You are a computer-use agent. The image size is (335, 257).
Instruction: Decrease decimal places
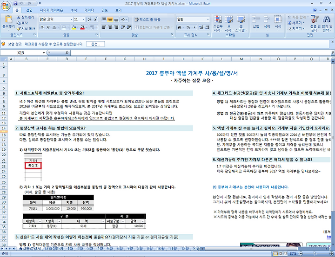[207, 27]
